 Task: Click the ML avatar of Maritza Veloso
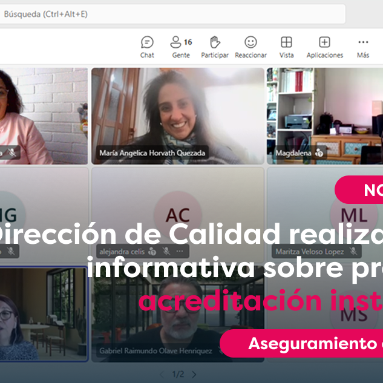coord(353,215)
